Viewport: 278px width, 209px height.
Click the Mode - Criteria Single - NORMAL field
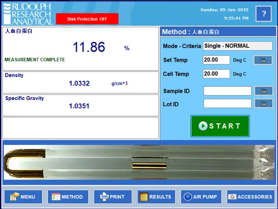click(x=238, y=46)
